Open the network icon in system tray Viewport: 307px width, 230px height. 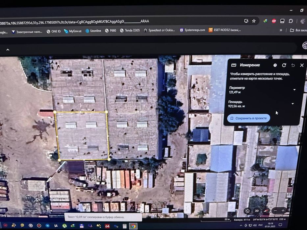click(250, 225)
